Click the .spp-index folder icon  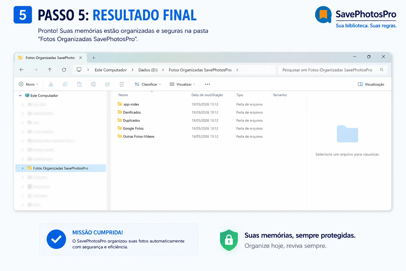(x=120, y=104)
